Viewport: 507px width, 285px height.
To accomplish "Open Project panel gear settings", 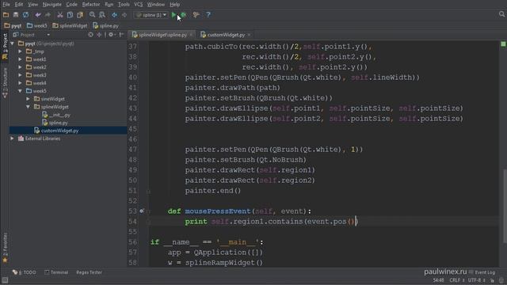I will pos(111,35).
